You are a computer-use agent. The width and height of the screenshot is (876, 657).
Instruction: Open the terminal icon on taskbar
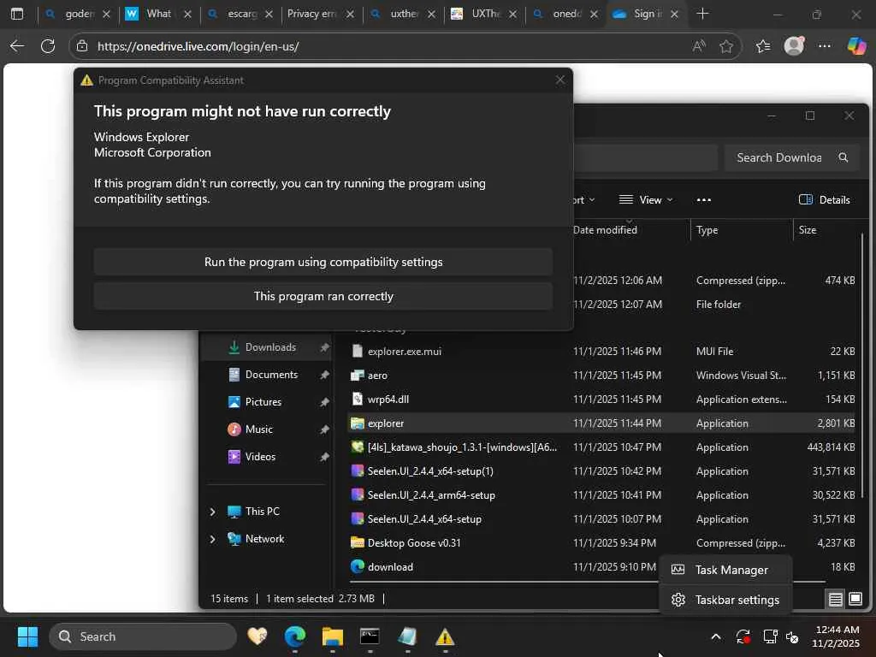[x=370, y=636]
